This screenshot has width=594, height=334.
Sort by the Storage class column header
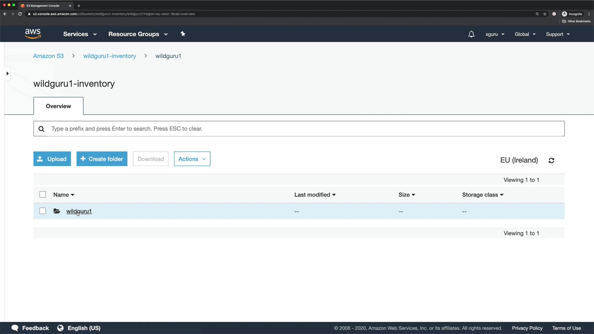(x=483, y=195)
